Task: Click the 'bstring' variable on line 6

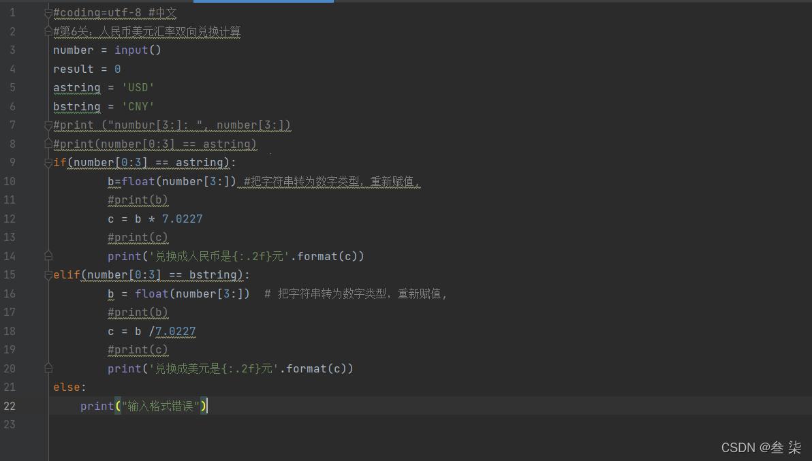Action: point(77,107)
